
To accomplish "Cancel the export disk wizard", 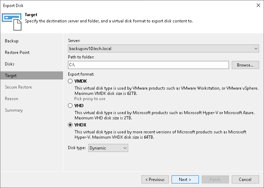I will [245, 180].
